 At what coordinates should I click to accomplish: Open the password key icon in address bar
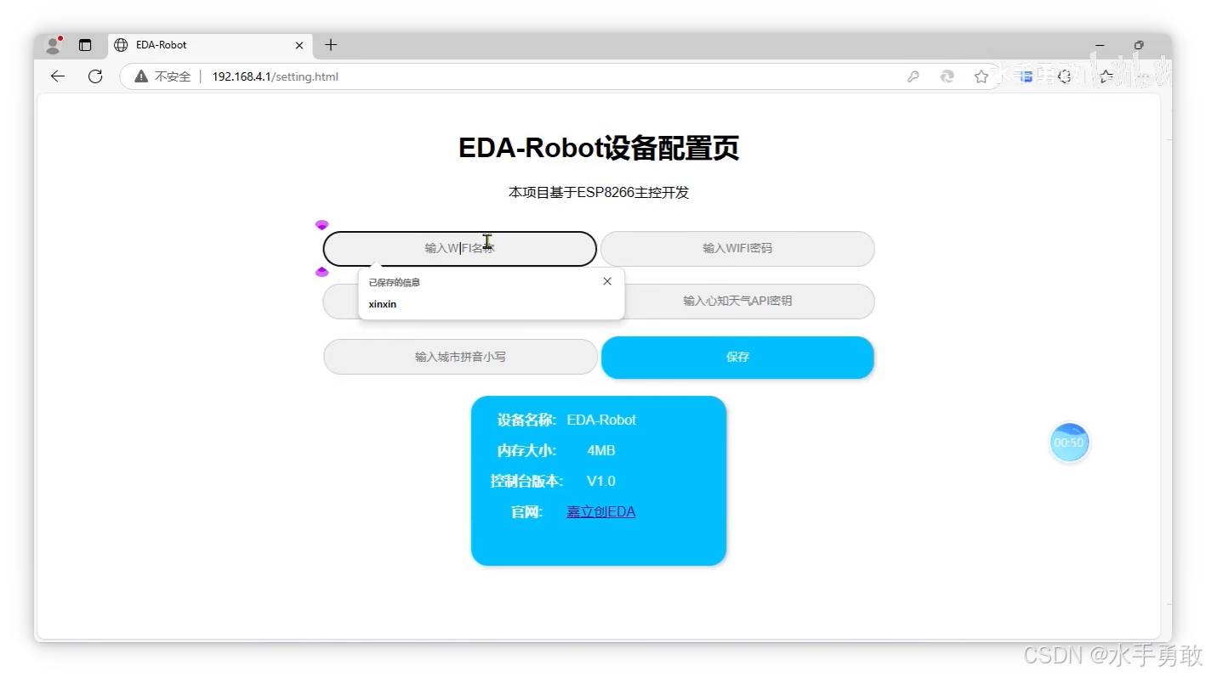913,76
